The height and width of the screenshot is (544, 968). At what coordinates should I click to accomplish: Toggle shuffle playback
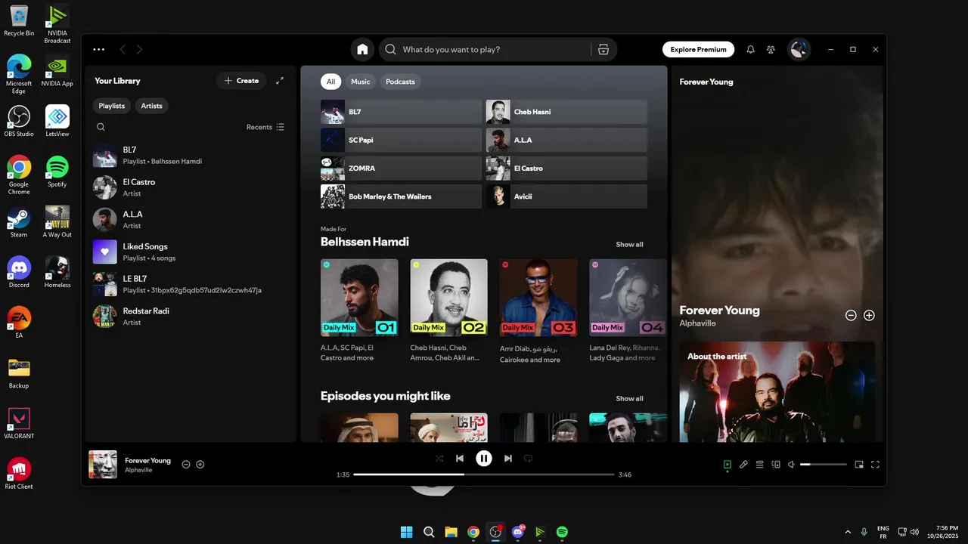tap(439, 458)
